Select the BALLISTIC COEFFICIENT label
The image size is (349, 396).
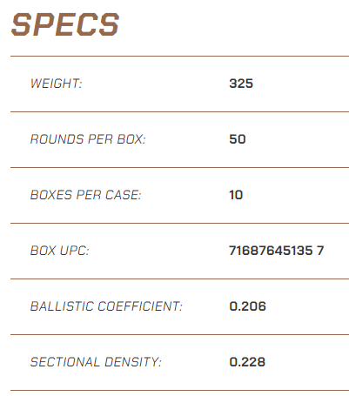coord(106,306)
